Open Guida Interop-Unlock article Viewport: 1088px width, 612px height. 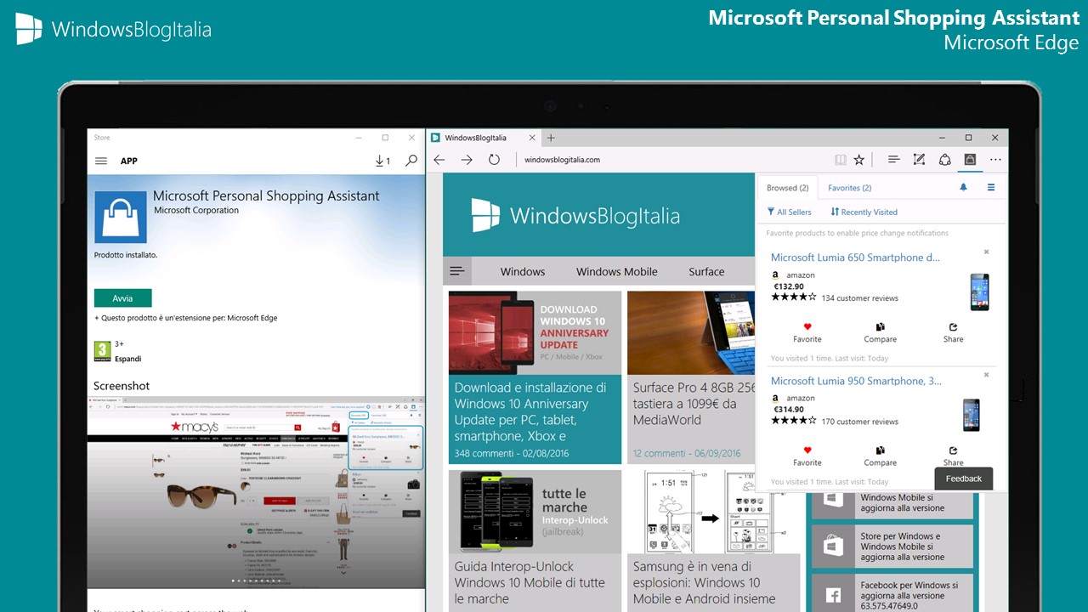pyautogui.click(x=535, y=540)
